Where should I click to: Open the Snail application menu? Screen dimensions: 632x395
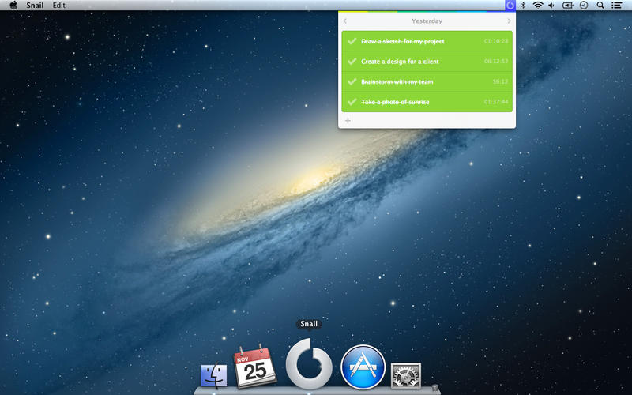35,5
